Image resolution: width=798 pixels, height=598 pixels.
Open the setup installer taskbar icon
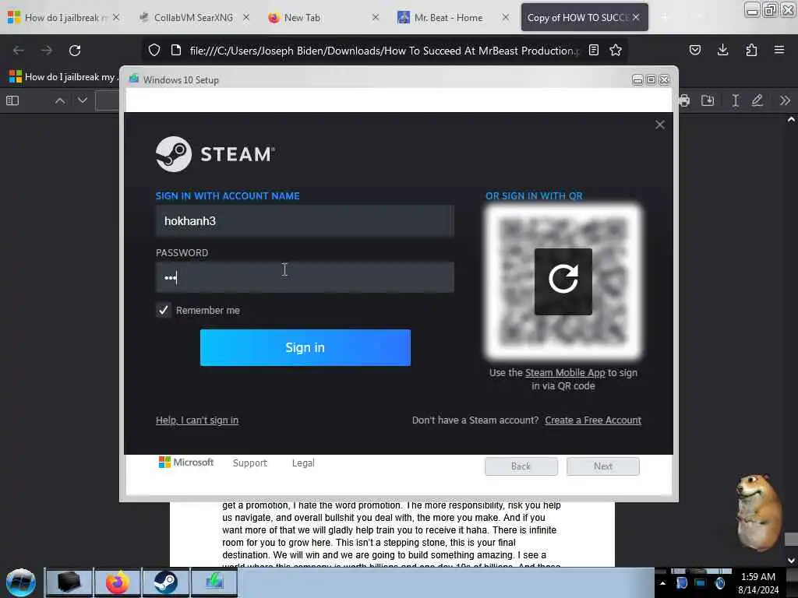click(214, 582)
